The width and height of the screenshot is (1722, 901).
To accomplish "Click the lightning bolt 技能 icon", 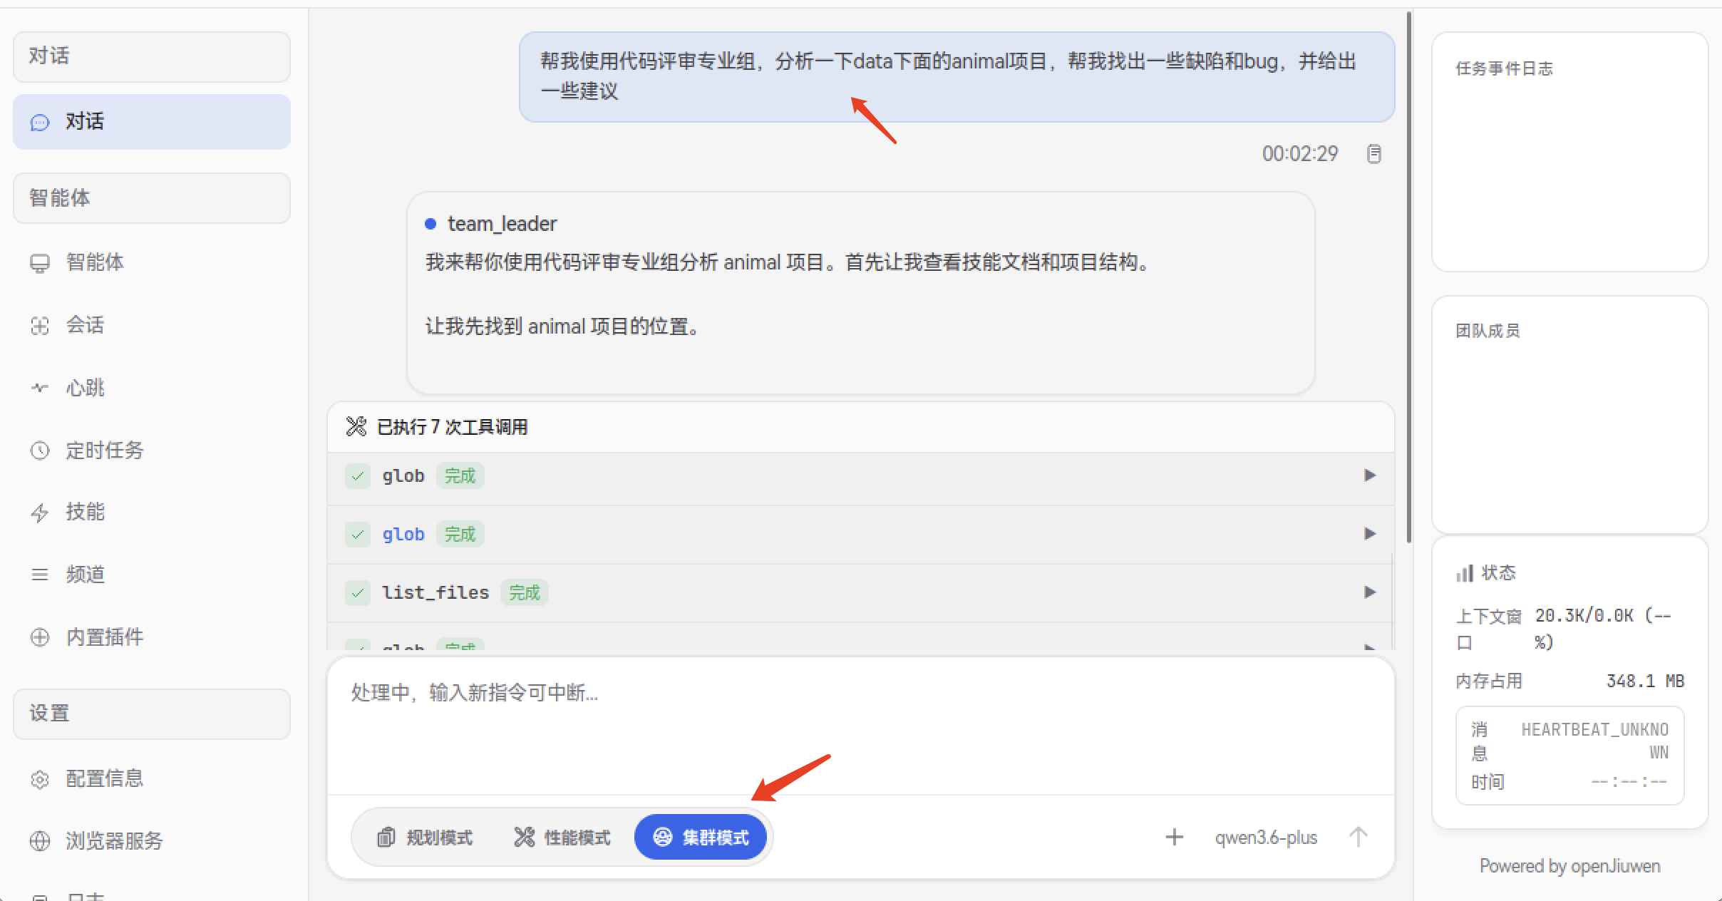I will click(40, 513).
